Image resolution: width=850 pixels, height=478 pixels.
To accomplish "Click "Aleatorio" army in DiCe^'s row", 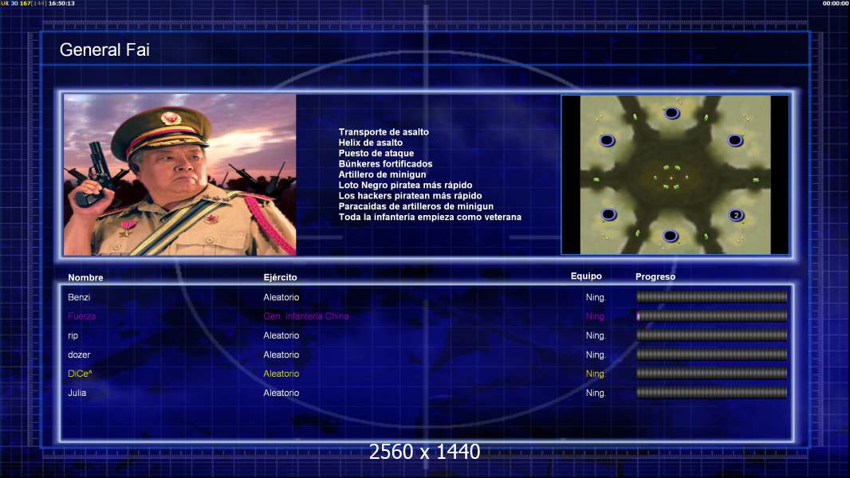I will click(281, 374).
